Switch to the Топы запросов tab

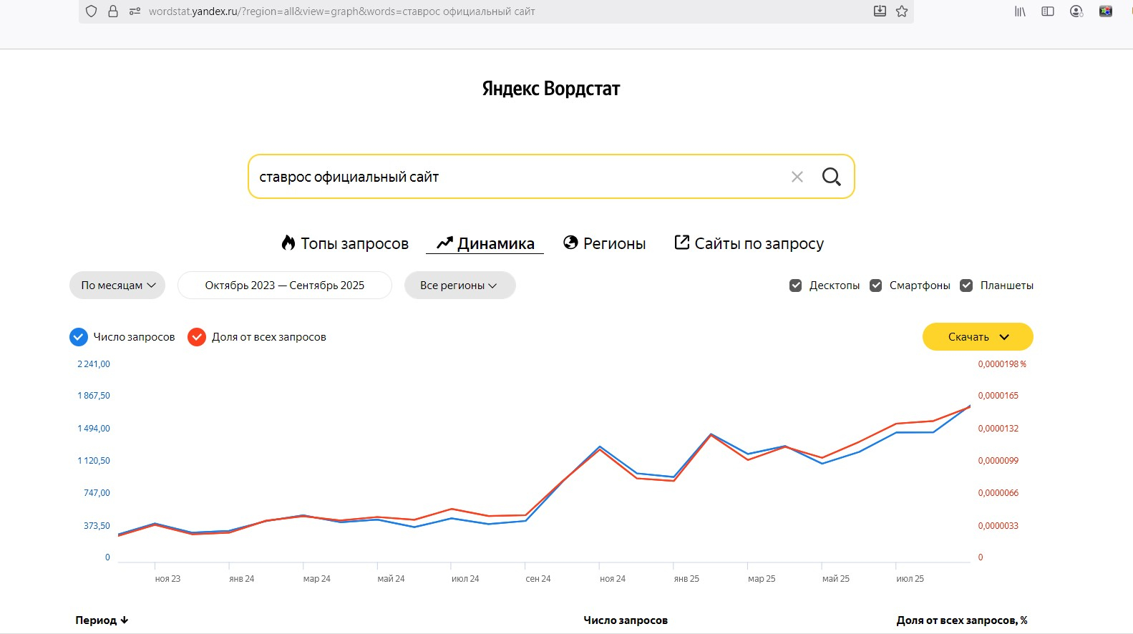(345, 244)
